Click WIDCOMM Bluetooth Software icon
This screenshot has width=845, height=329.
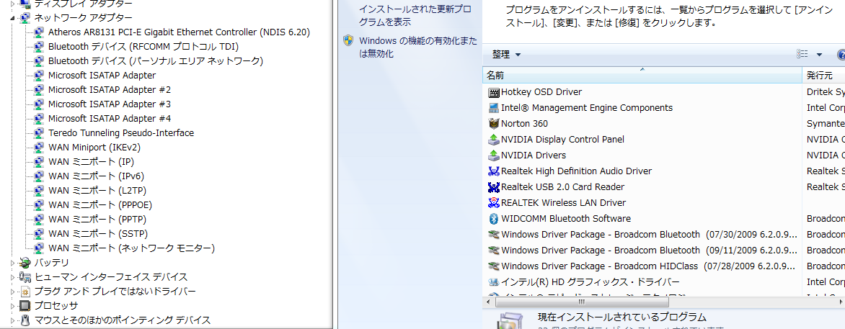point(494,219)
